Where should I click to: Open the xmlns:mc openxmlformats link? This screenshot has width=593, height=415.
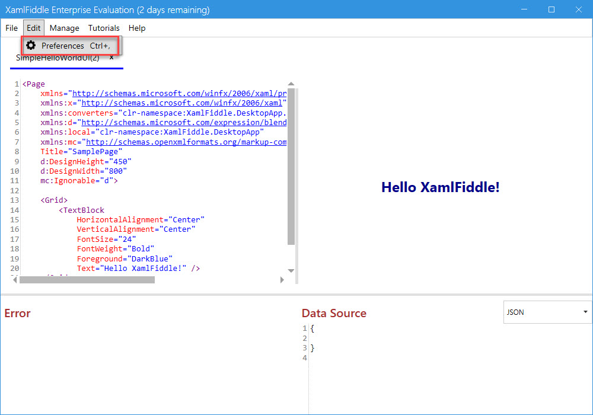point(186,142)
